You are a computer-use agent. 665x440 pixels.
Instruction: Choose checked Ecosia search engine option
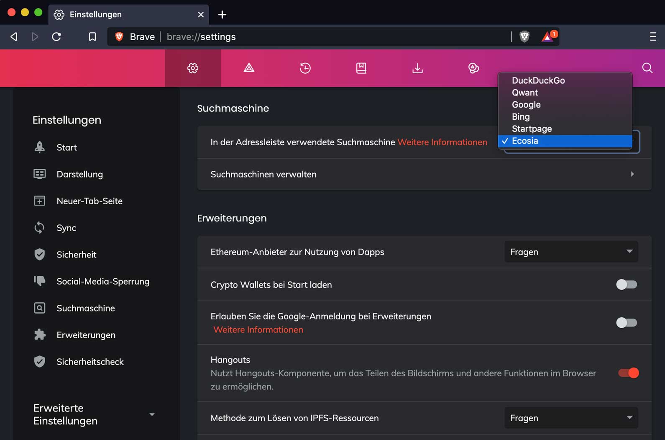point(565,141)
